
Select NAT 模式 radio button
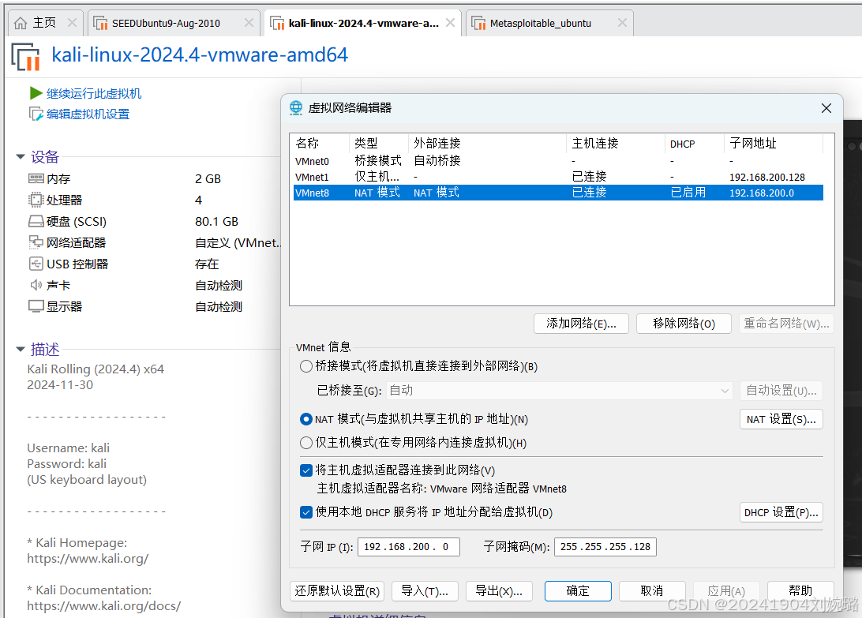pos(306,419)
